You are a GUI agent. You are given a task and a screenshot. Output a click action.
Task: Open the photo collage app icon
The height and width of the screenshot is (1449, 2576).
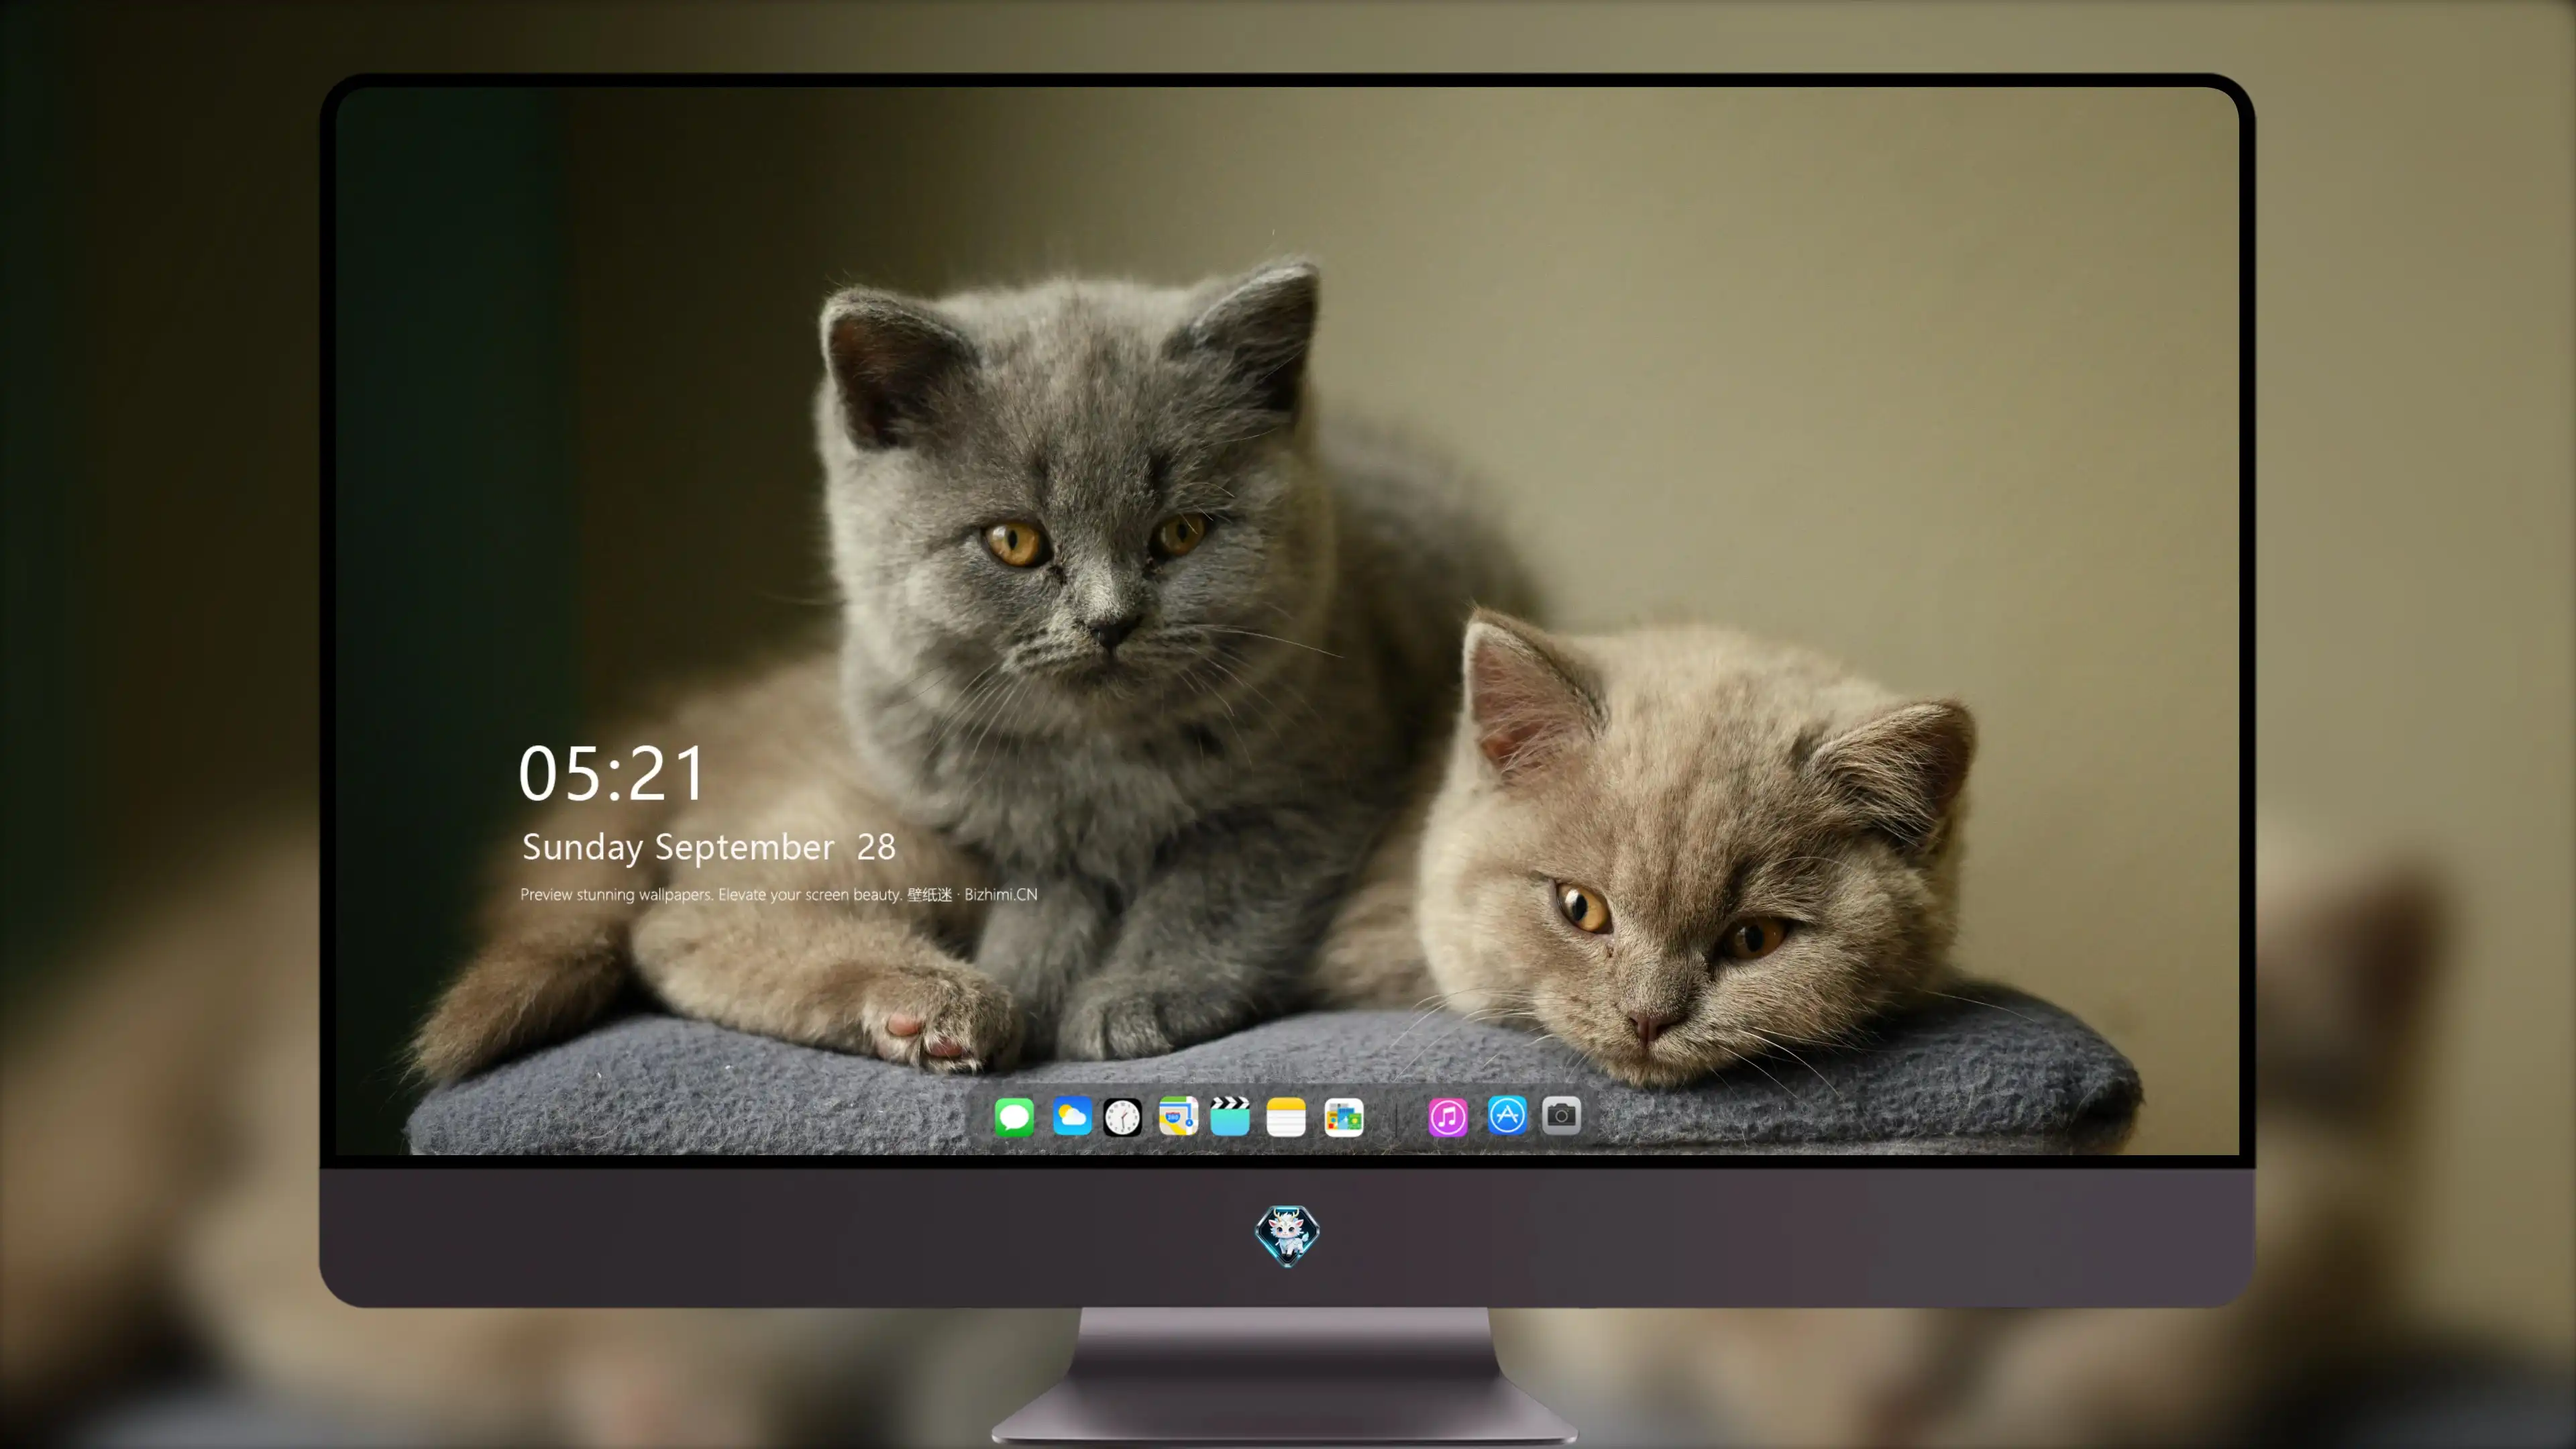pos(1343,1117)
